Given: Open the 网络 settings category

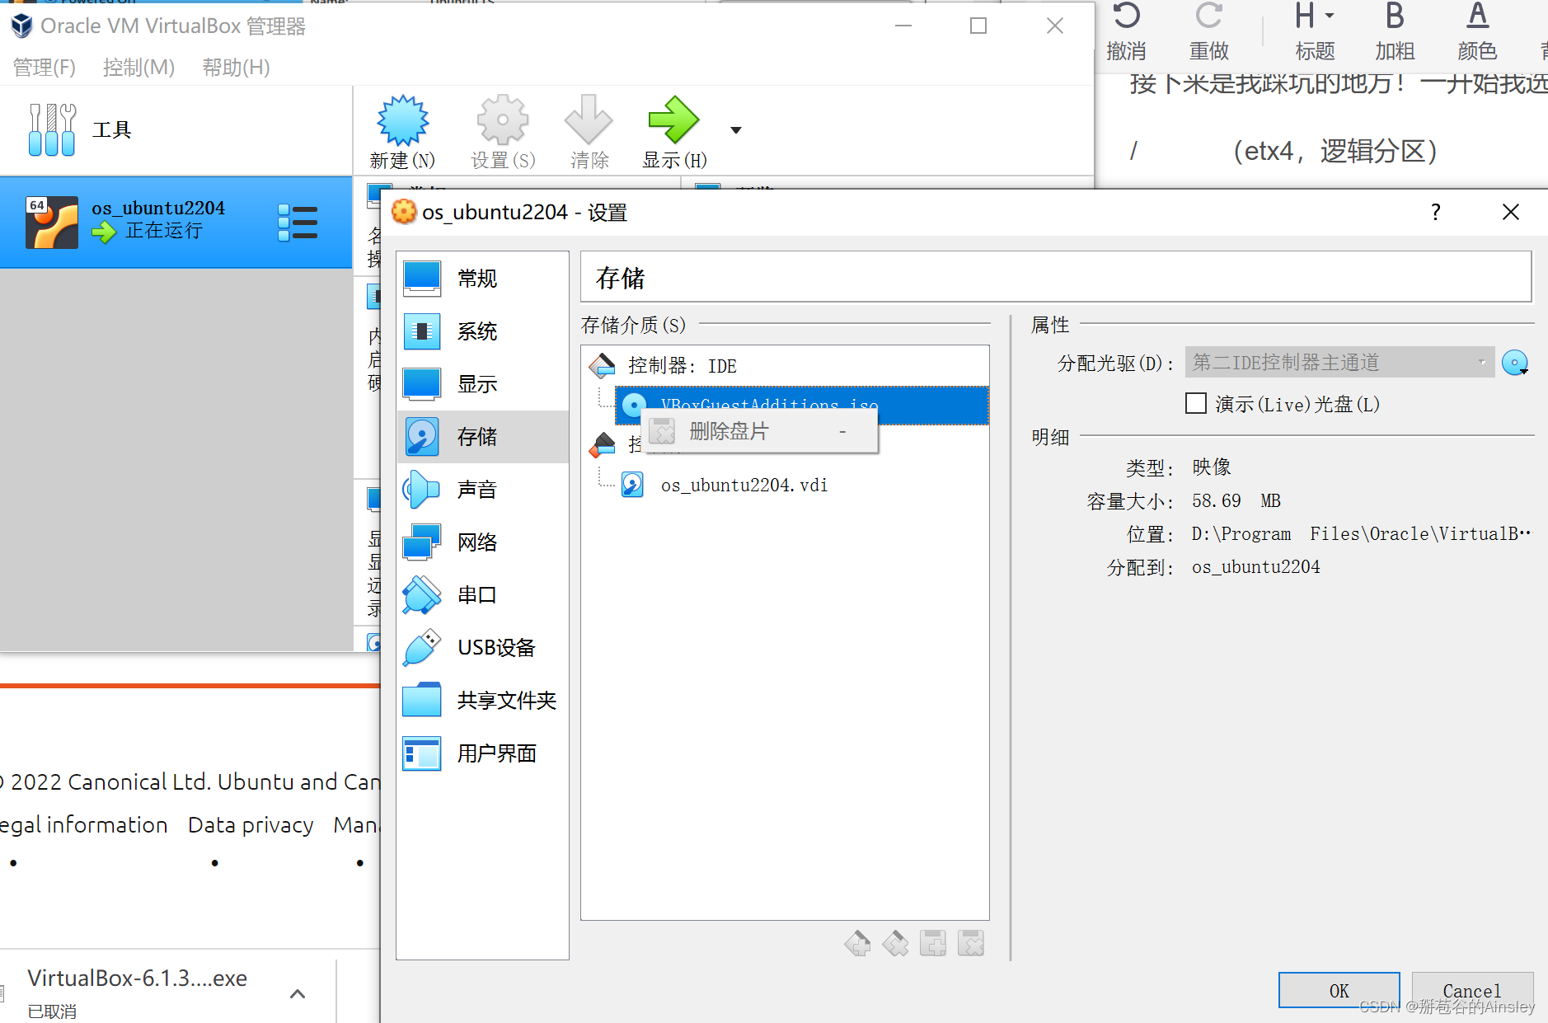Looking at the screenshot, I should point(483,542).
